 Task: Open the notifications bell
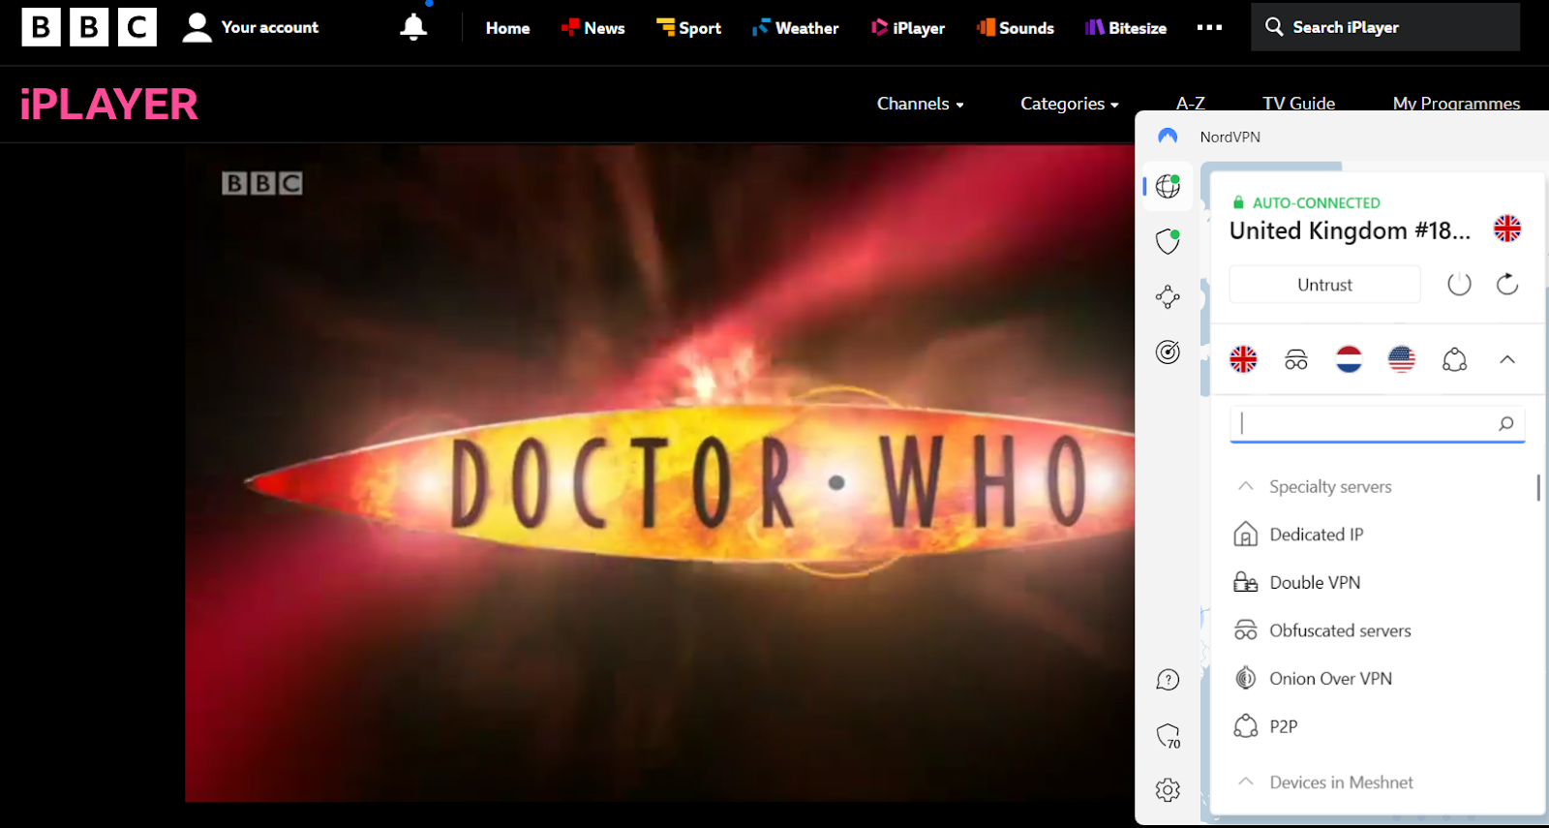click(413, 27)
